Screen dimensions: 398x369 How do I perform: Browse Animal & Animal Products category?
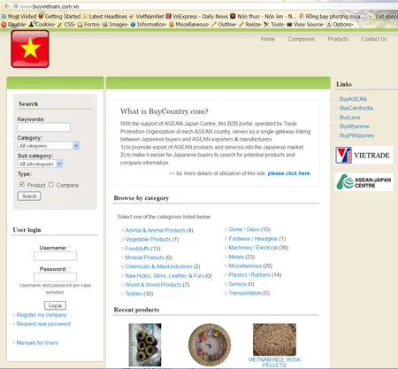point(155,230)
